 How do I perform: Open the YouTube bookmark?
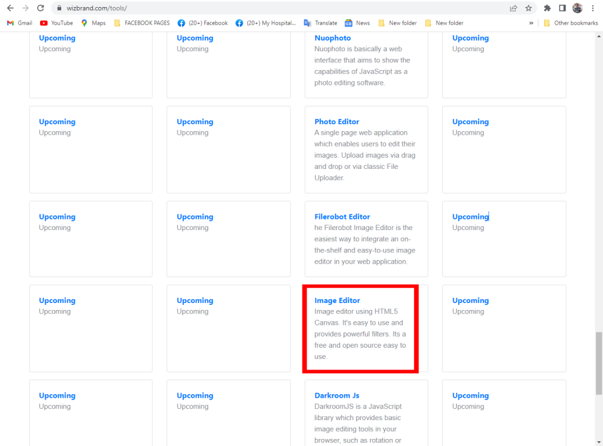pyautogui.click(x=57, y=23)
